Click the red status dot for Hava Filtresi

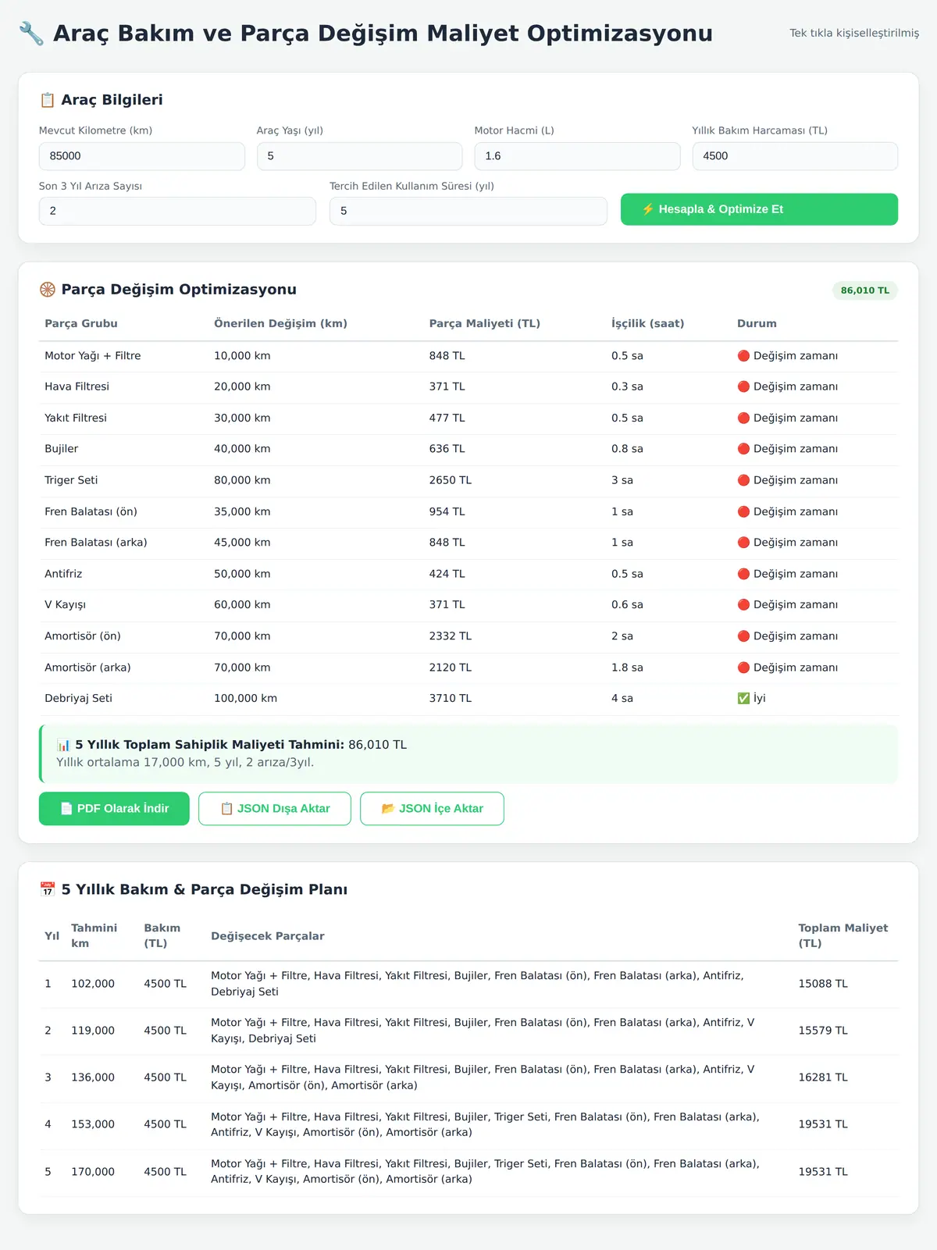pos(743,386)
